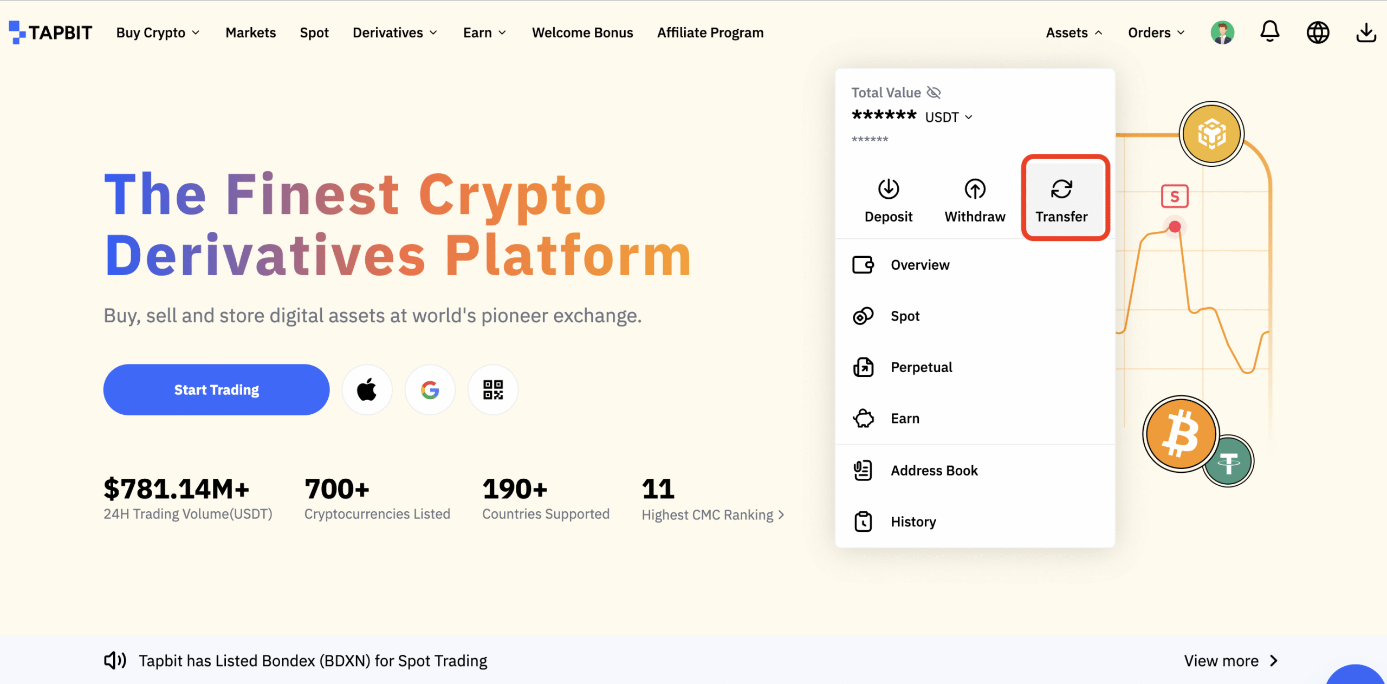Click the Withdraw arrow icon
The height and width of the screenshot is (684, 1387).
(x=975, y=190)
